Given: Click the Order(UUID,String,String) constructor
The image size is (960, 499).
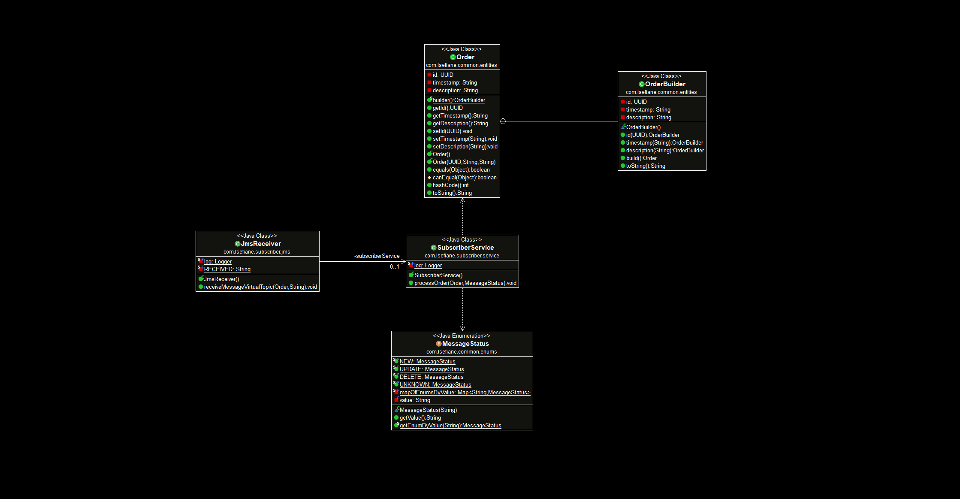Looking at the screenshot, I should pyautogui.click(x=464, y=162).
